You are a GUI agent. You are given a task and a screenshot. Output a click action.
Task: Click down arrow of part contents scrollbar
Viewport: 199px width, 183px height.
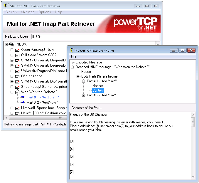(x=193, y=177)
